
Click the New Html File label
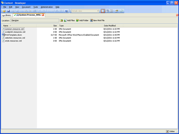[99, 20]
